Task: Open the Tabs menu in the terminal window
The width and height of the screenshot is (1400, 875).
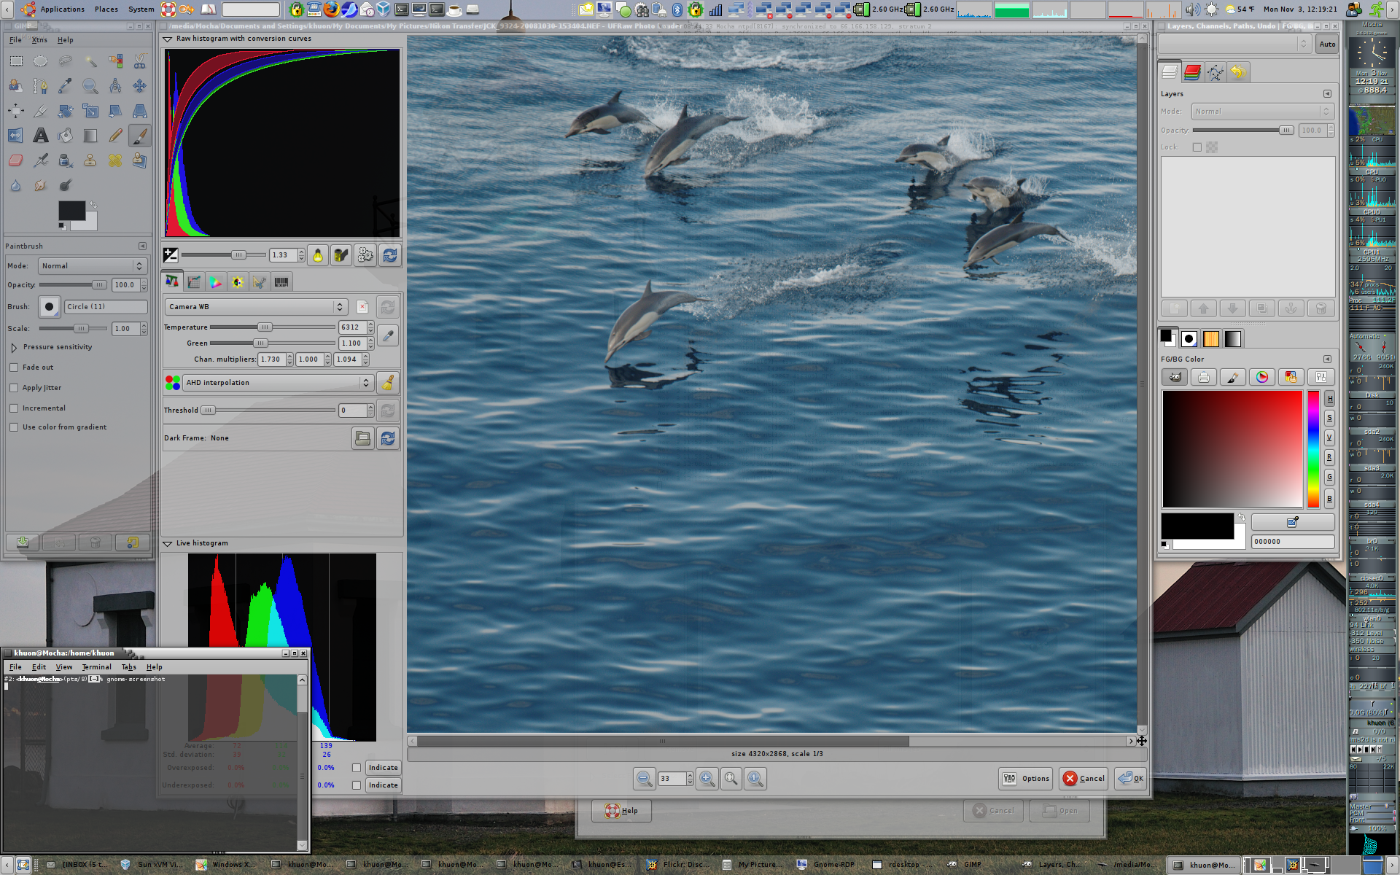Action: tap(129, 667)
